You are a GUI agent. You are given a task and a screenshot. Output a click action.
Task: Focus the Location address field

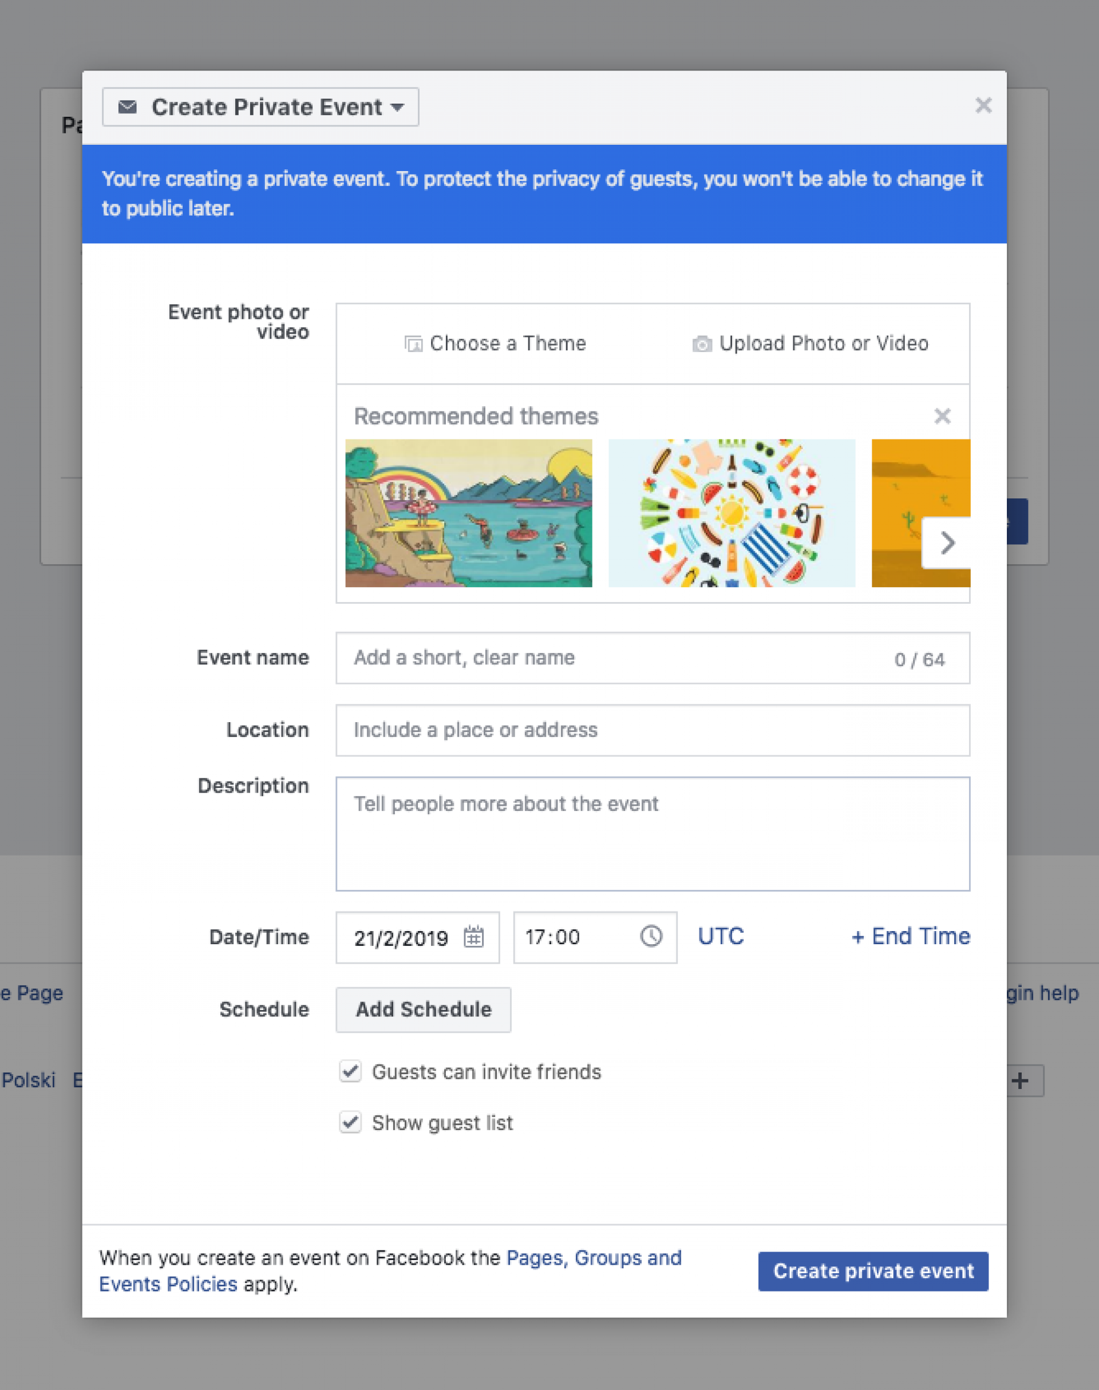click(x=653, y=730)
